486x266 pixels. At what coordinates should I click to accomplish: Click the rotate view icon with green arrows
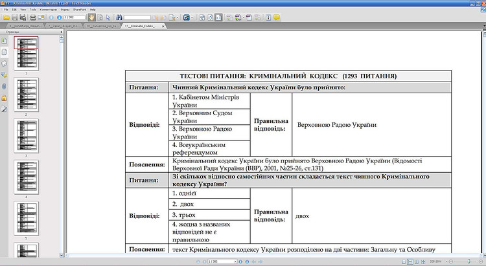(x=237, y=17)
